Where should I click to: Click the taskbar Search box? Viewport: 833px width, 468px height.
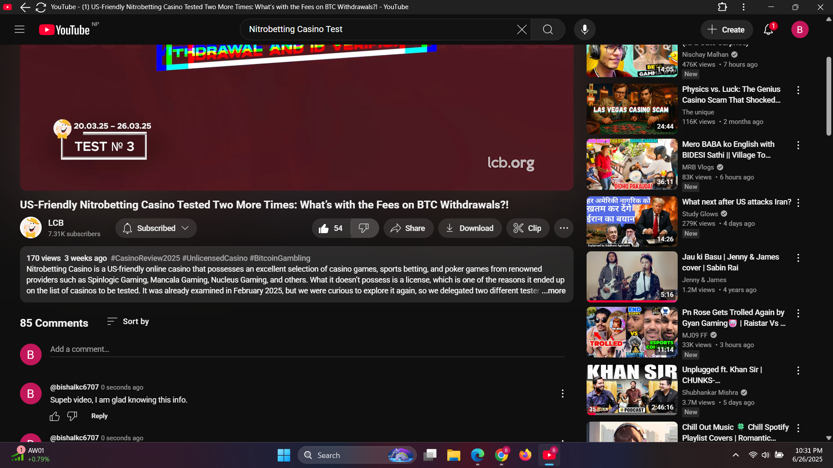pos(357,455)
